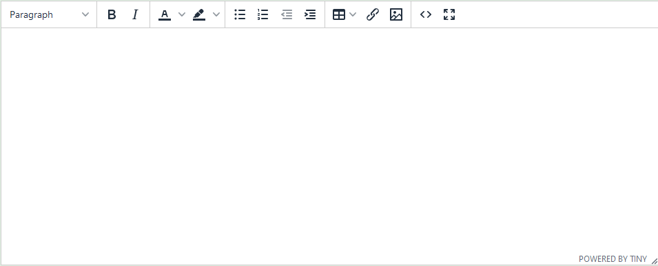Toggle italic formatting
Viewport: 658px width, 266px height.
pos(135,14)
